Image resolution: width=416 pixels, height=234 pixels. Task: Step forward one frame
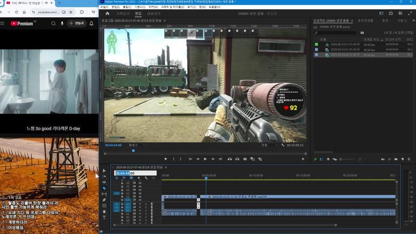click(213, 159)
